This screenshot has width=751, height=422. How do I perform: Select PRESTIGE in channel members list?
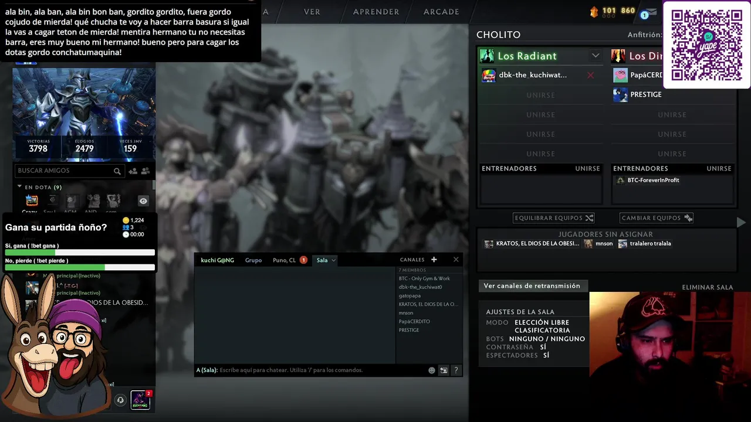[408, 330]
